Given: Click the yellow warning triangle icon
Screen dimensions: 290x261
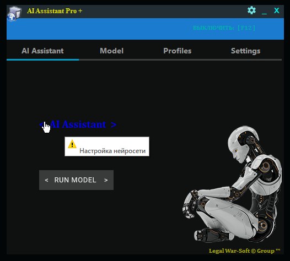Looking at the screenshot, I should click(72, 144).
